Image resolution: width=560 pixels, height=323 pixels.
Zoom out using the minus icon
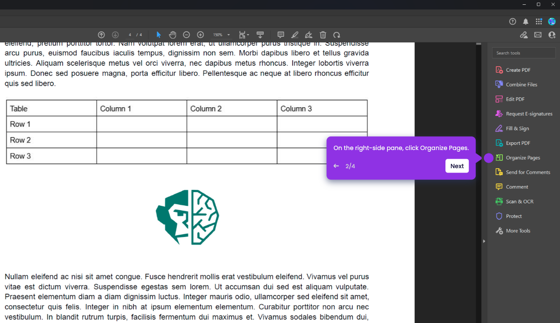(x=186, y=35)
